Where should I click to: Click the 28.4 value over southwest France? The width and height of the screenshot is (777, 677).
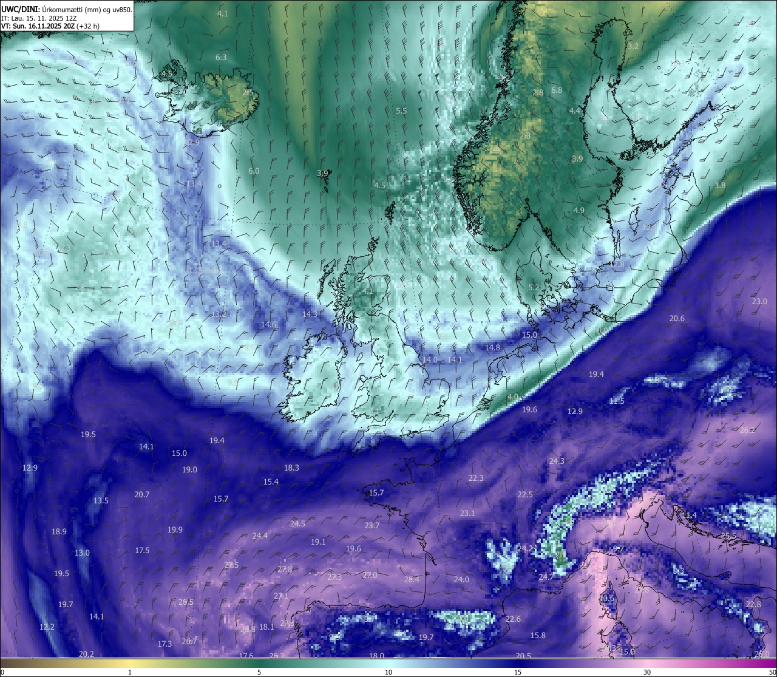(412, 579)
